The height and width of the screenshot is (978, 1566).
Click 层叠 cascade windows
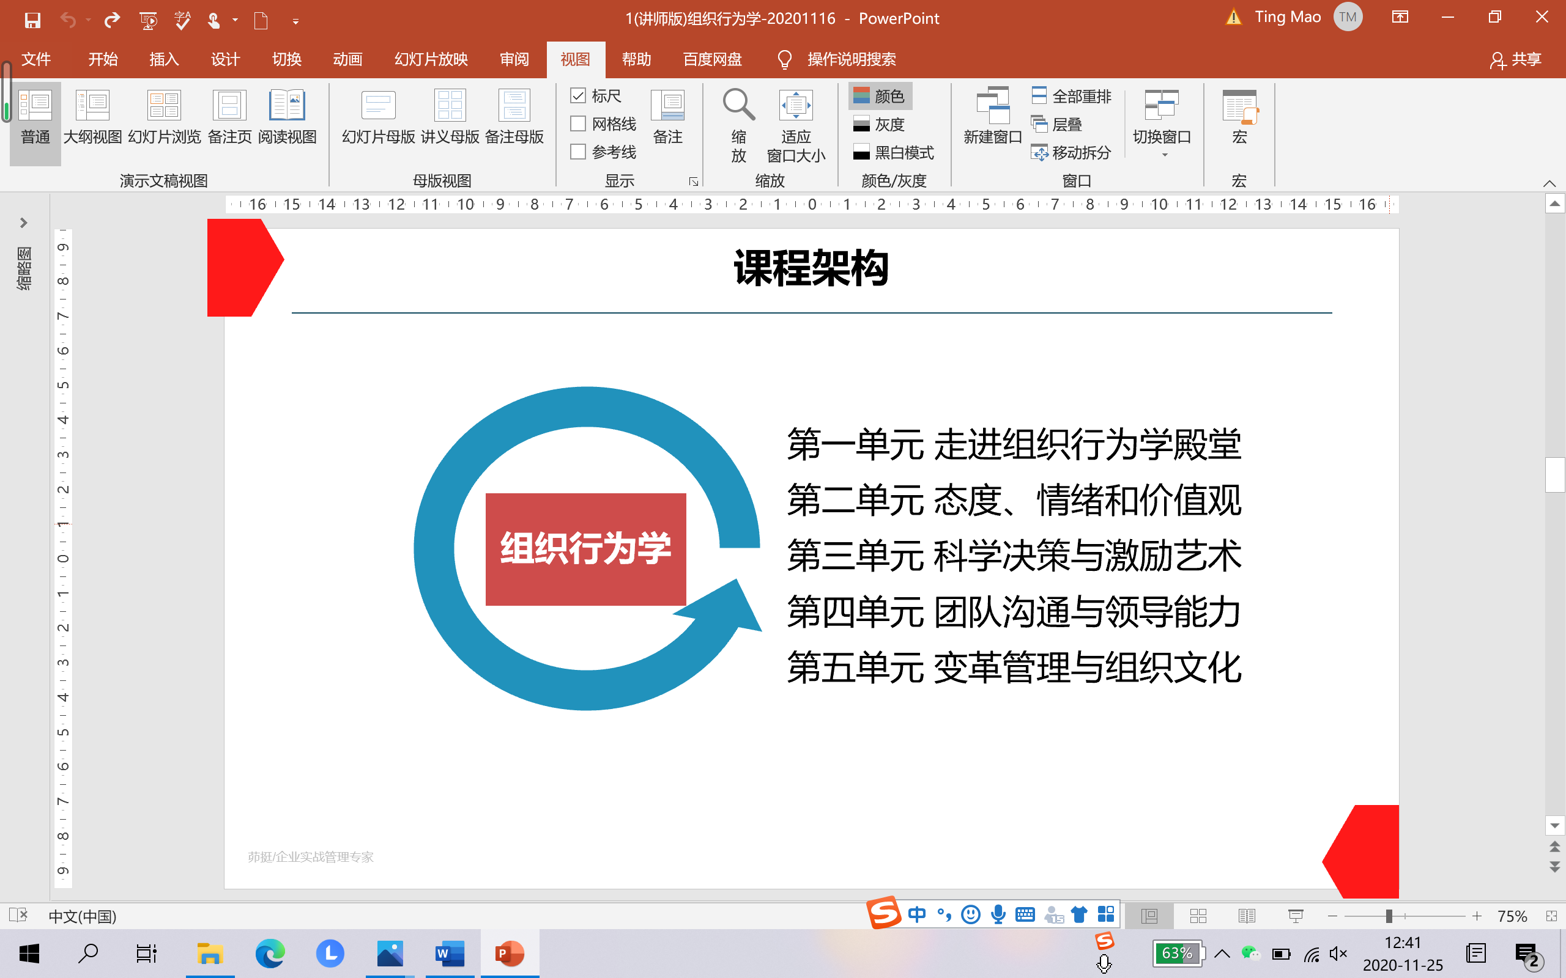click(1056, 124)
